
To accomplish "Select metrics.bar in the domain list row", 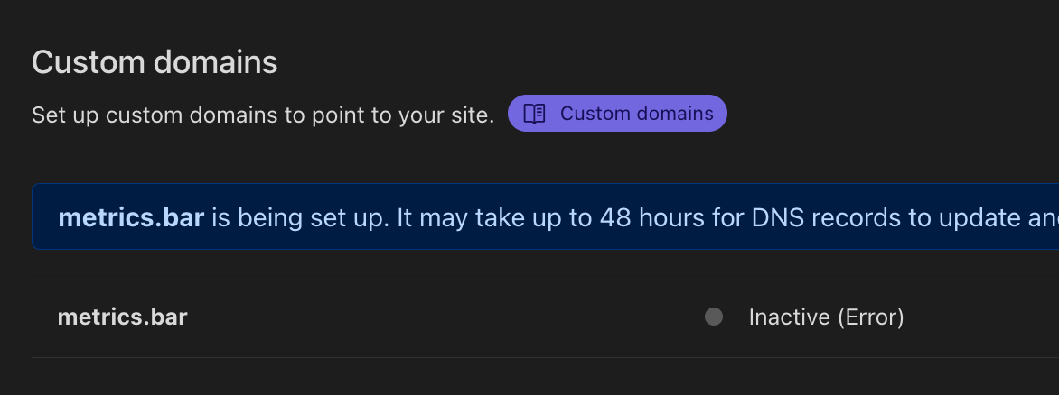I will pos(122,317).
